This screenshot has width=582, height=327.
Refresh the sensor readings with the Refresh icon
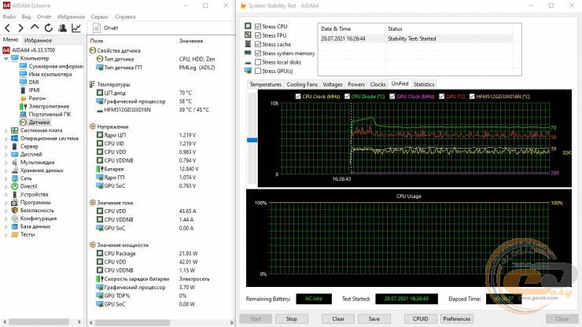coord(48,28)
